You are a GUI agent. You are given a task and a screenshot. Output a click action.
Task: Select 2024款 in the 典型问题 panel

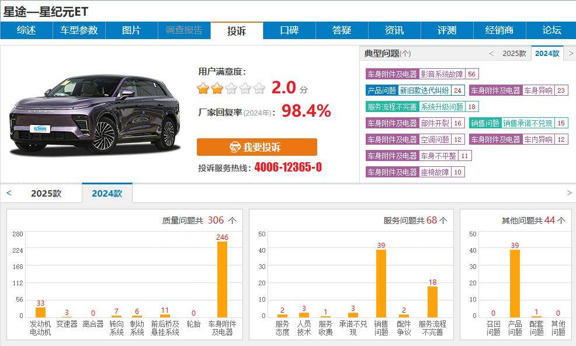(x=547, y=54)
